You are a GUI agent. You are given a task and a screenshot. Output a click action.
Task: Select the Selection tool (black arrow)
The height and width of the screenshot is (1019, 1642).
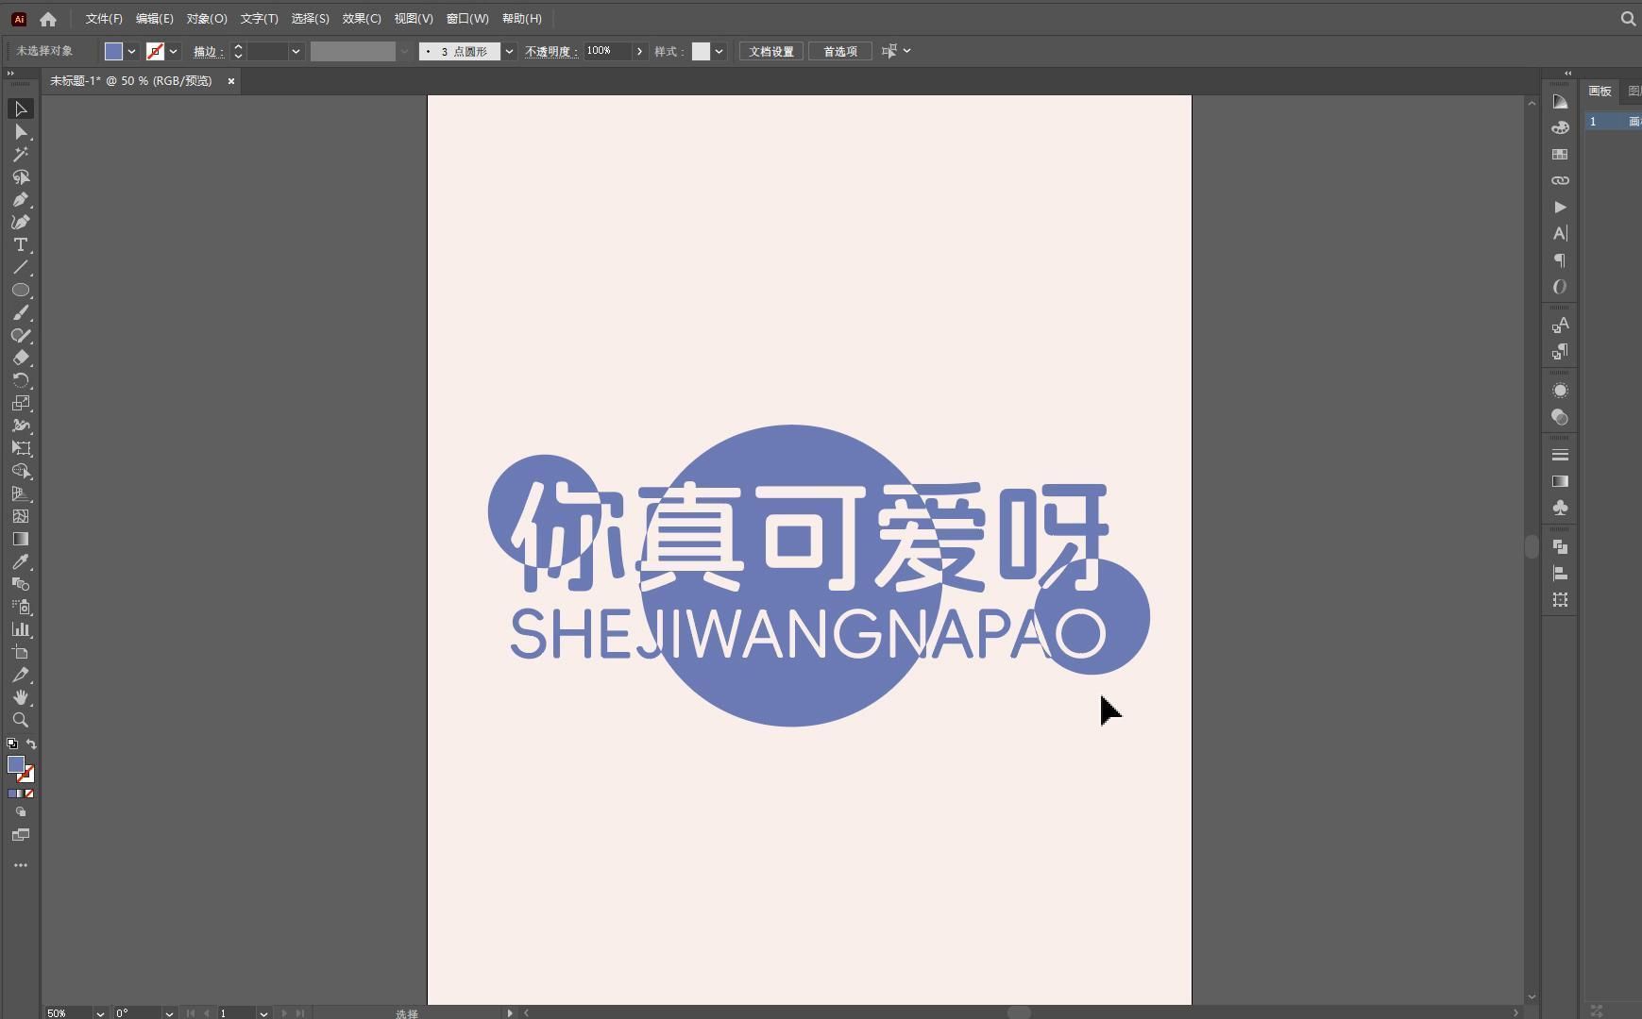(x=20, y=109)
